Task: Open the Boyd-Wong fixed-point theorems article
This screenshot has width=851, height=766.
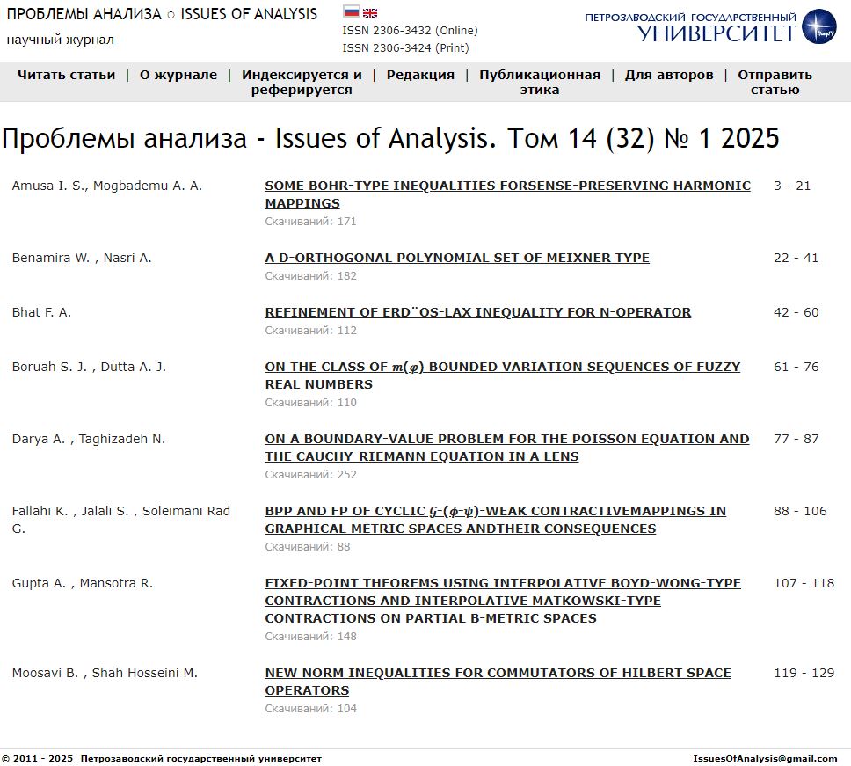Action: [502, 600]
